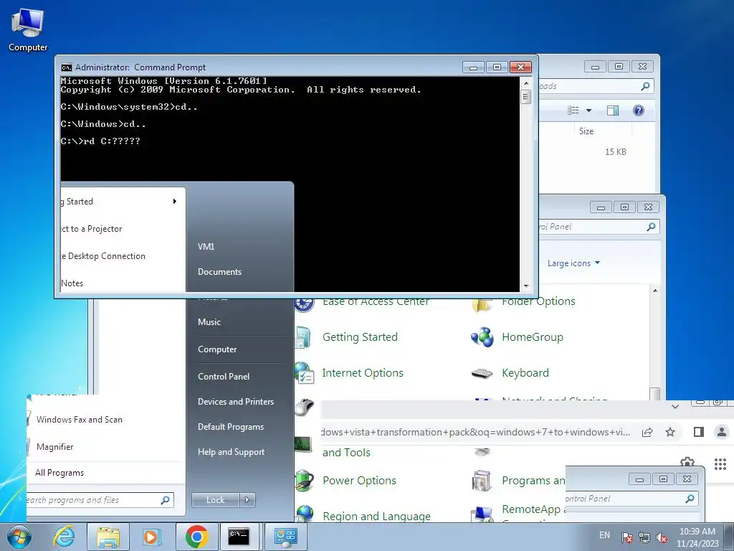Click the Chrome share page icon
This screenshot has width=734, height=551.
(x=647, y=432)
